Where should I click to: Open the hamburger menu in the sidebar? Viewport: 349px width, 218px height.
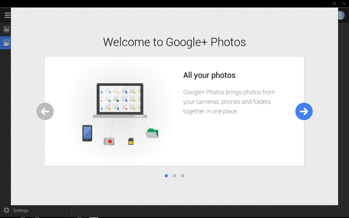(7, 15)
